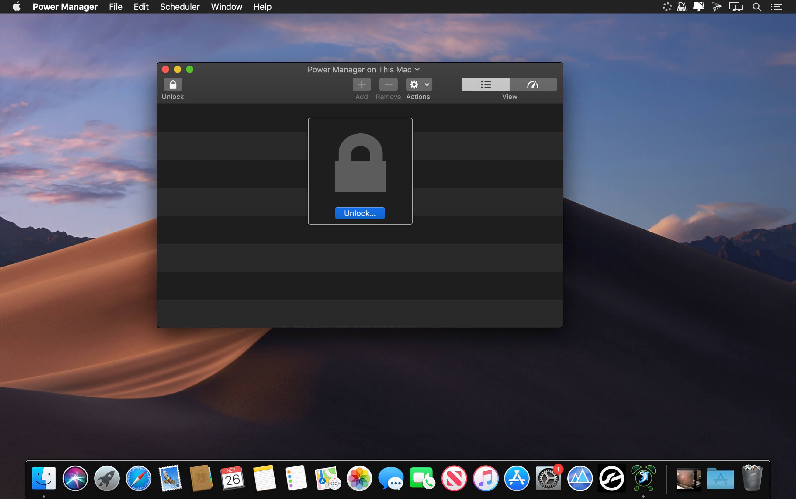Open System Preferences in the Dock

(548, 478)
